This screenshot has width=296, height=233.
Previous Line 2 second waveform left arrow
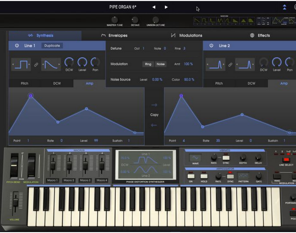[x=237, y=64]
